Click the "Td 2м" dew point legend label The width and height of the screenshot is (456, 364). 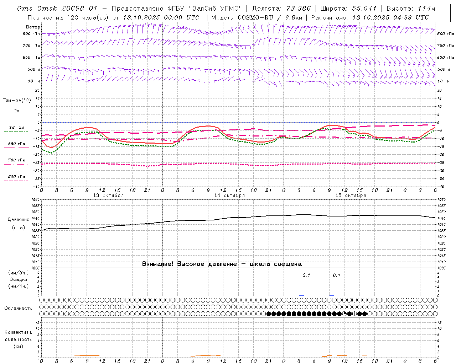coord(17,127)
